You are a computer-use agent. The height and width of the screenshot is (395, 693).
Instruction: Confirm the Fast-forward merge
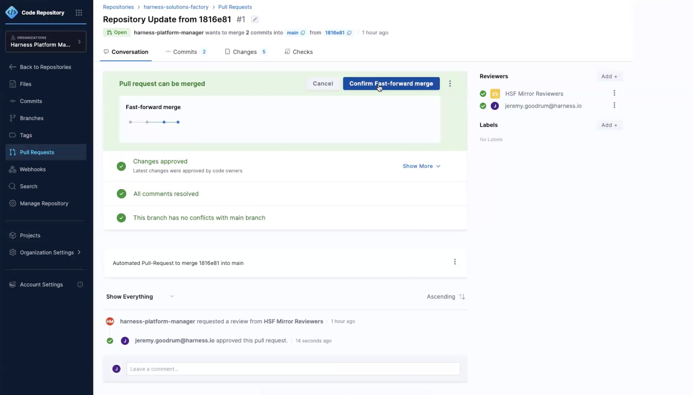(391, 84)
